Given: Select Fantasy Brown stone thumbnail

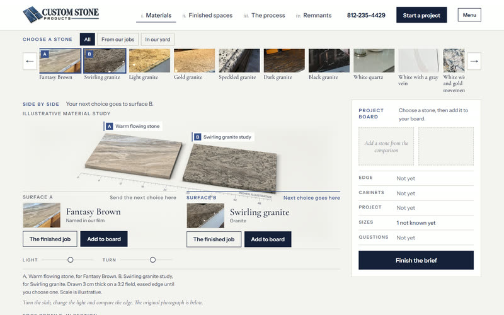Looking at the screenshot, I should pos(60,60).
